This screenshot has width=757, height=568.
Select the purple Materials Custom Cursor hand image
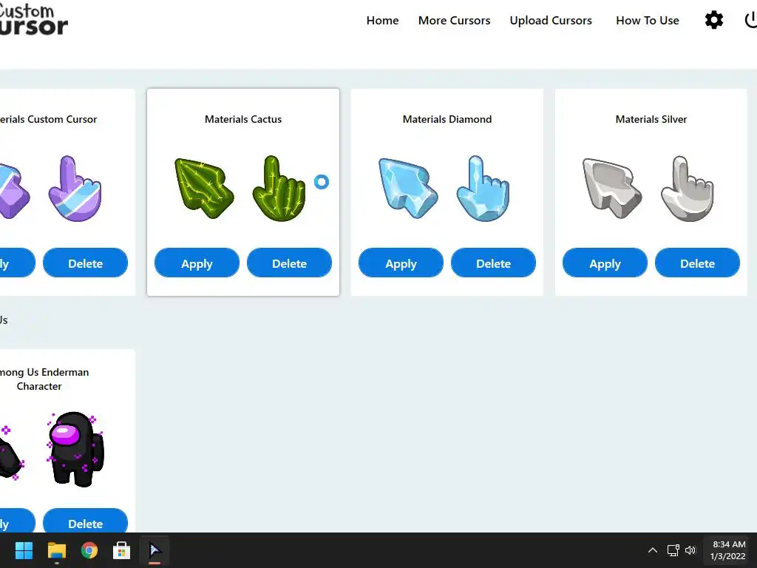75,189
